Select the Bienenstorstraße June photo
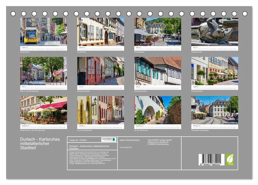Image resolution: width=258 pixels, height=185 pixels. (x=100, y=71)
